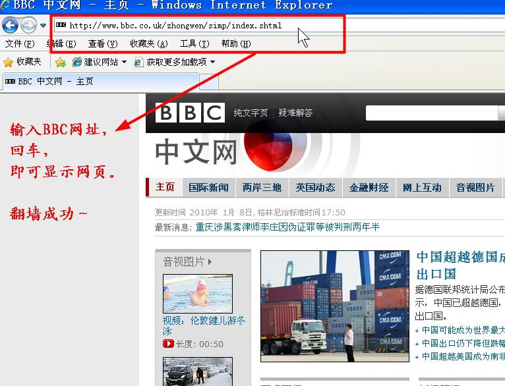
Task: Select the 主页 navigation tab
Action: (x=165, y=187)
